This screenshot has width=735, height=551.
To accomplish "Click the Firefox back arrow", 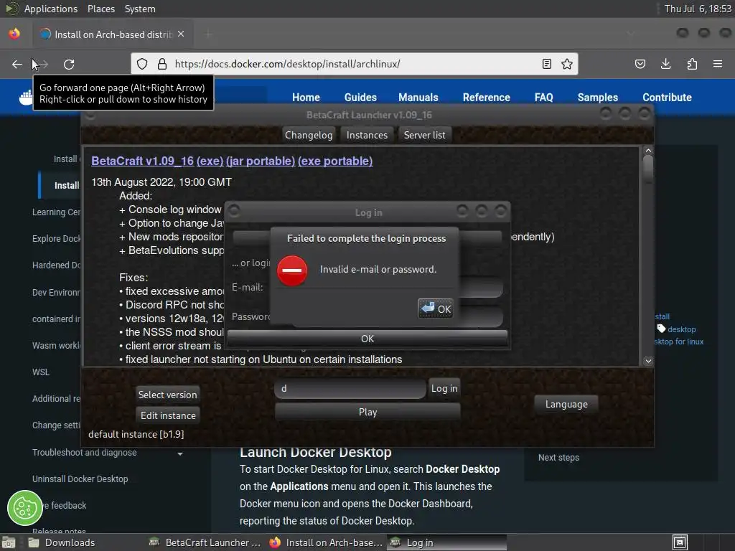I will point(17,64).
